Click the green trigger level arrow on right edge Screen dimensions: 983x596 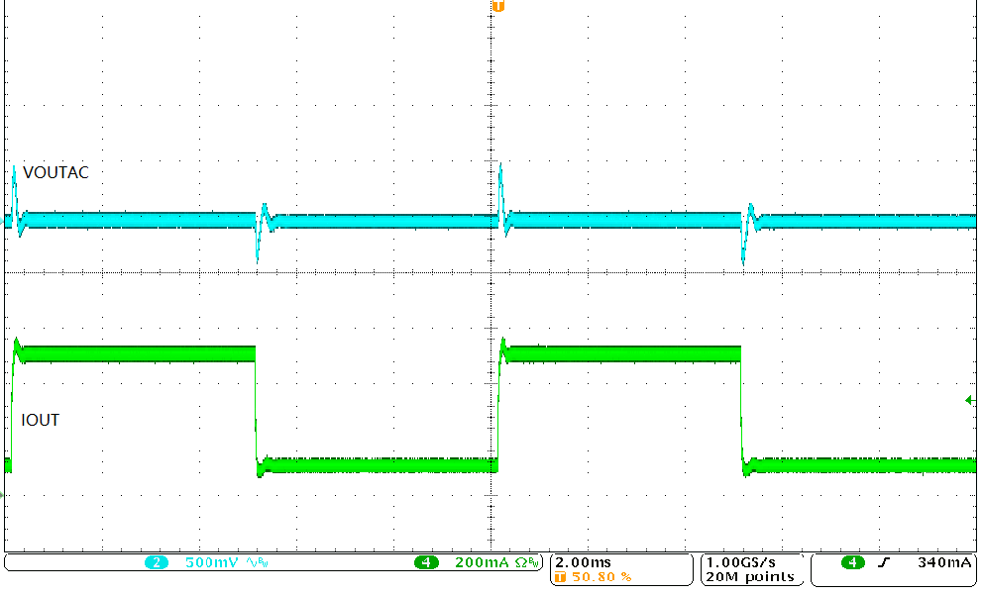(971, 401)
